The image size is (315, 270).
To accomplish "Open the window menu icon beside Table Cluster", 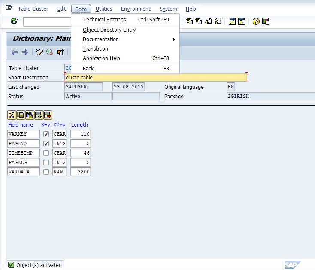I will point(9,8).
